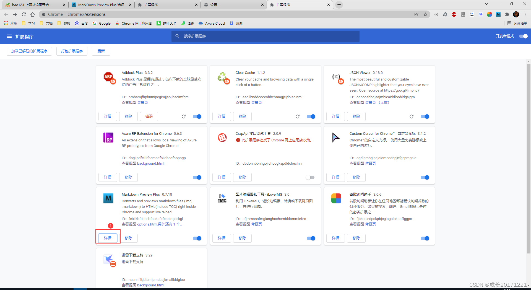Reload the Adblock Plus extension
The image size is (531, 290).
[184, 116]
